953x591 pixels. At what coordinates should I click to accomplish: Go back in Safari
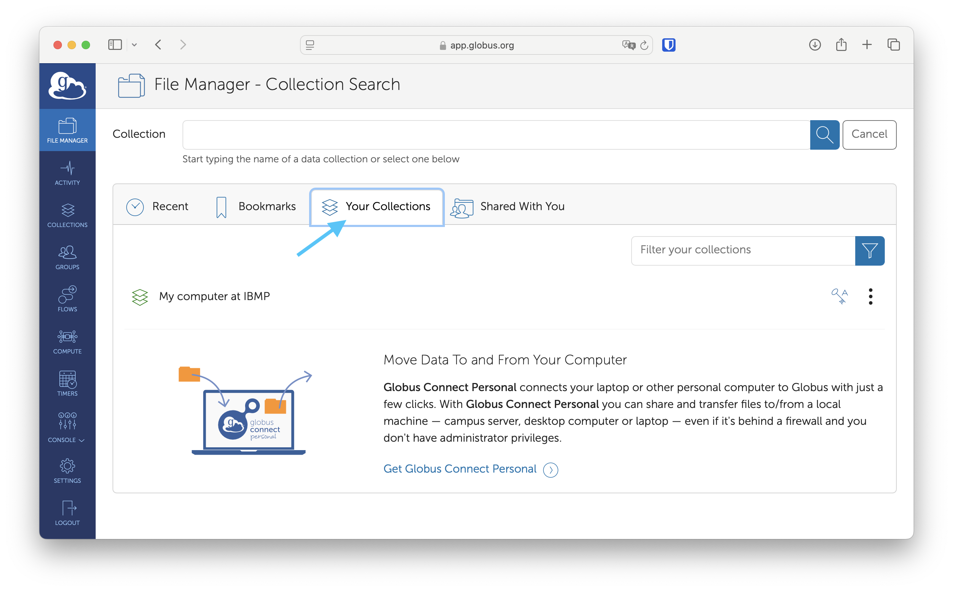coord(159,45)
